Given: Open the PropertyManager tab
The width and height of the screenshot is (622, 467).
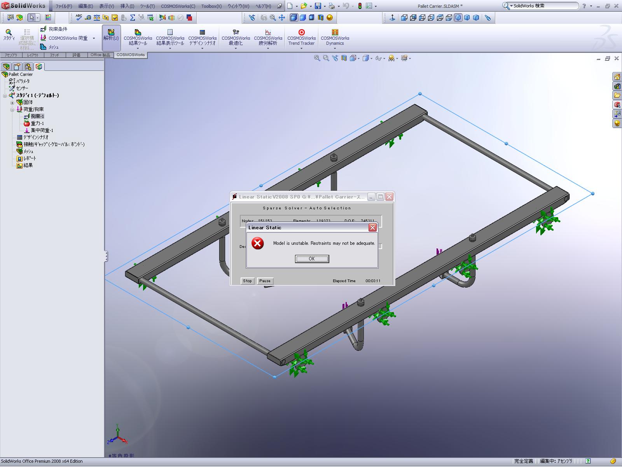Looking at the screenshot, I should click(17, 67).
